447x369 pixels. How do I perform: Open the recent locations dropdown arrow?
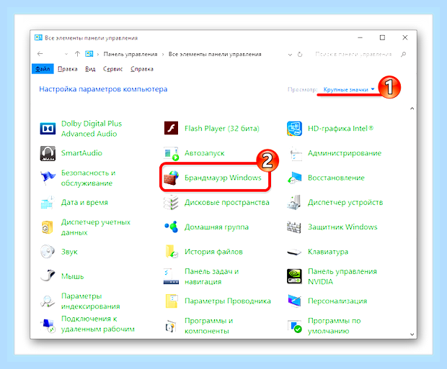[x=66, y=54]
